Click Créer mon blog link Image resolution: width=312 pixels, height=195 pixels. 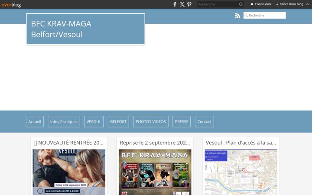(x=289, y=4)
